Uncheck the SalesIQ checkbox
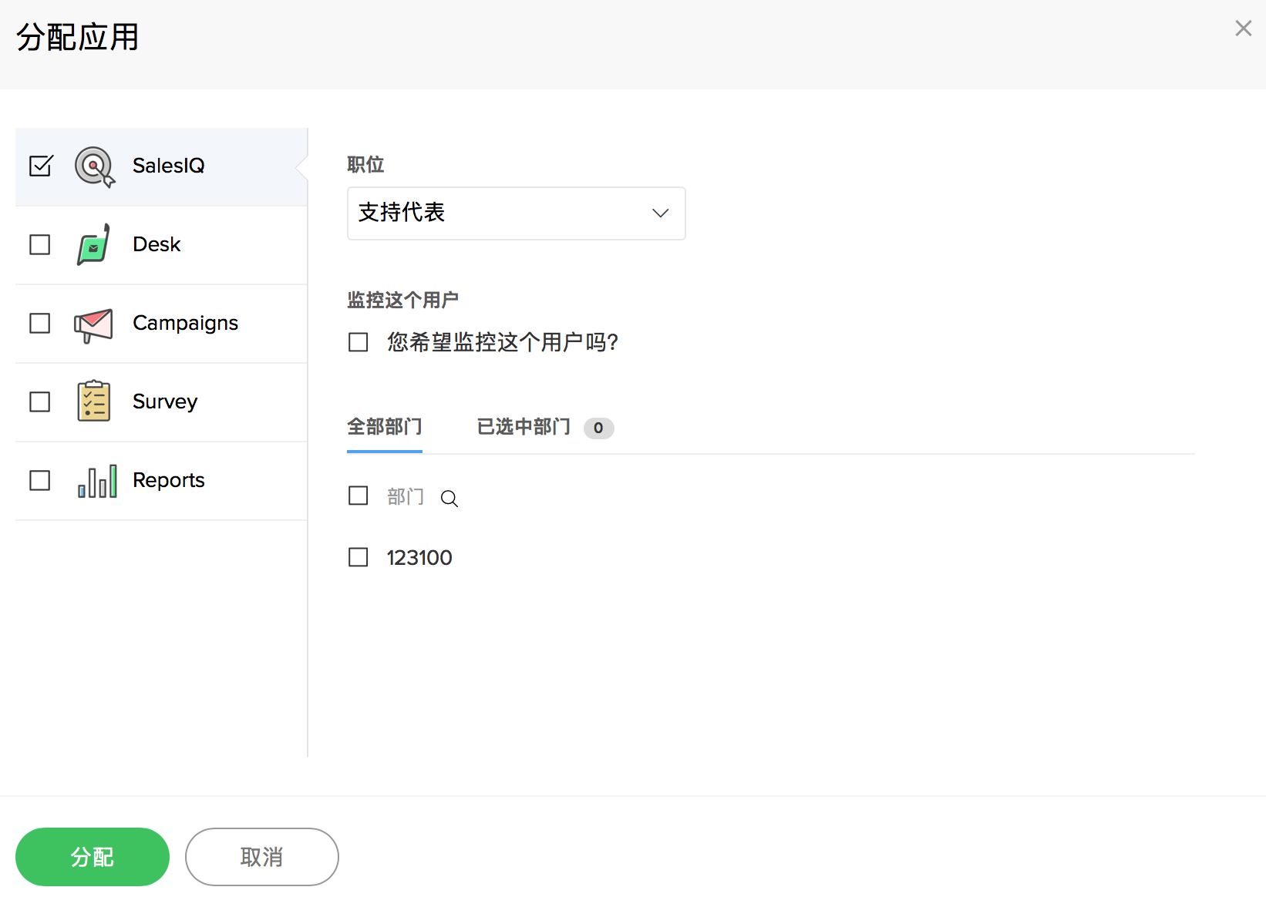 coord(40,166)
